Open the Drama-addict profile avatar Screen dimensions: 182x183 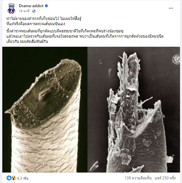pyautogui.click(x=11, y=8)
